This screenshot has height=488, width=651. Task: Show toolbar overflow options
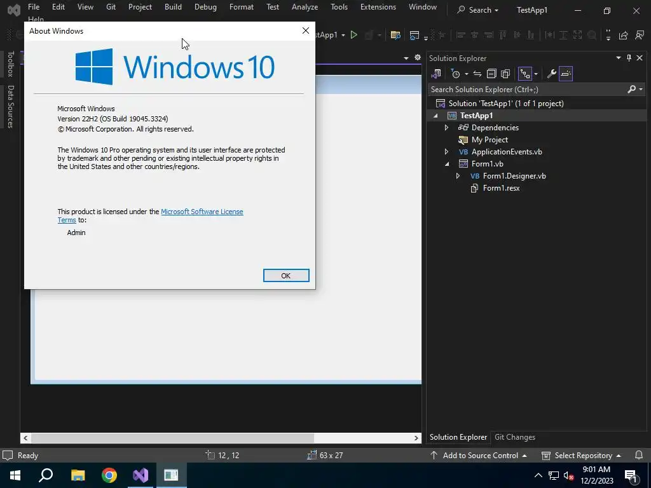click(x=608, y=36)
